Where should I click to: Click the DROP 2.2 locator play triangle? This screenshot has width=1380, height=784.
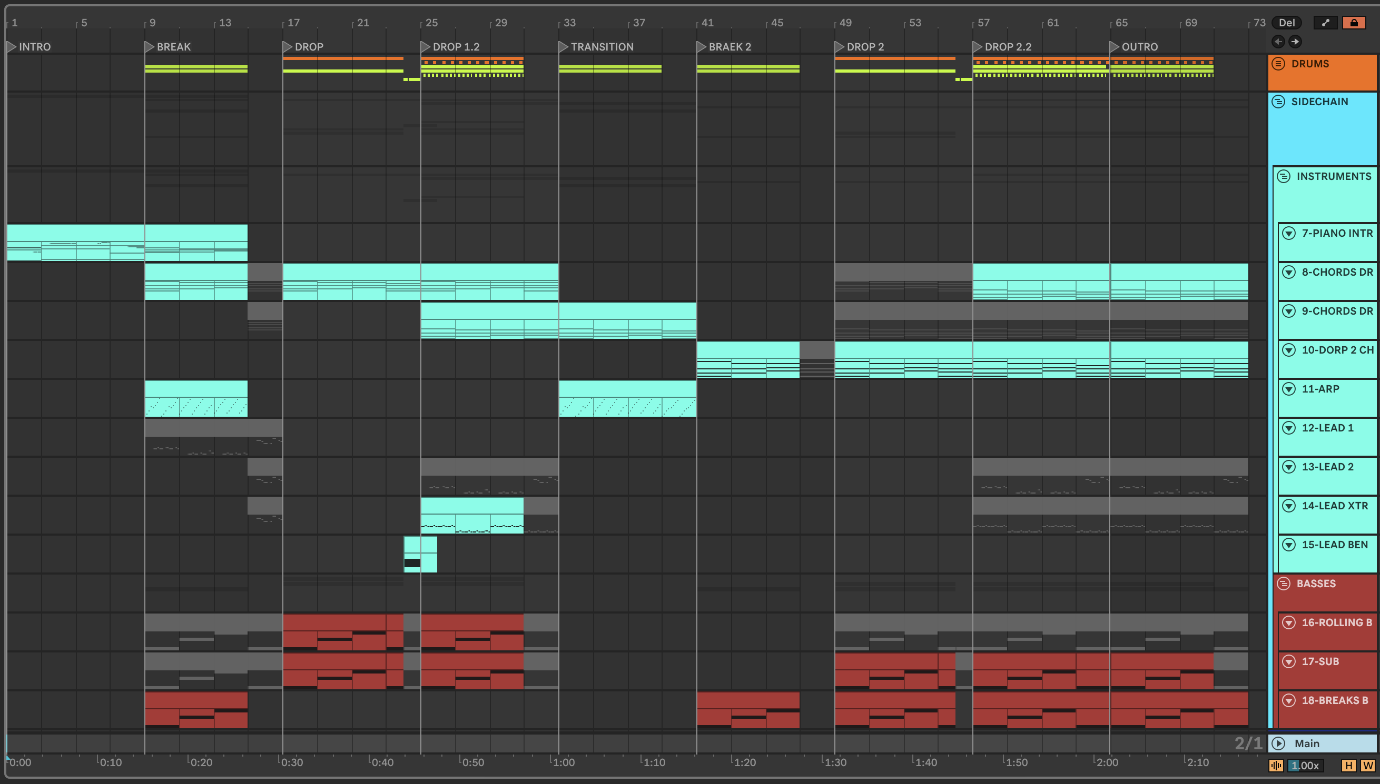click(x=978, y=47)
